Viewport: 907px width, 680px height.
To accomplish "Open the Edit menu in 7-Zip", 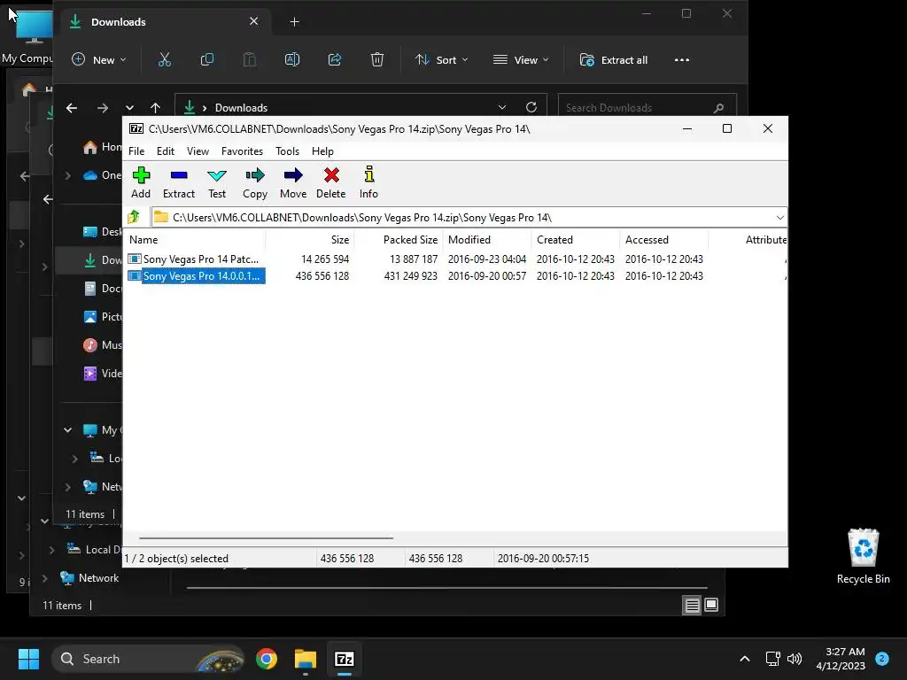I will (166, 151).
